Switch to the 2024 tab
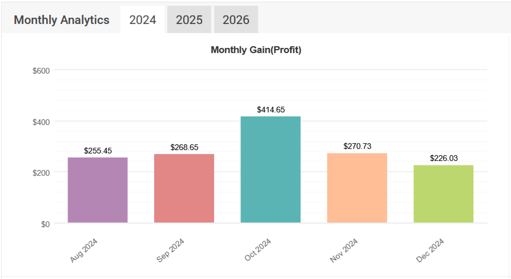 click(143, 20)
